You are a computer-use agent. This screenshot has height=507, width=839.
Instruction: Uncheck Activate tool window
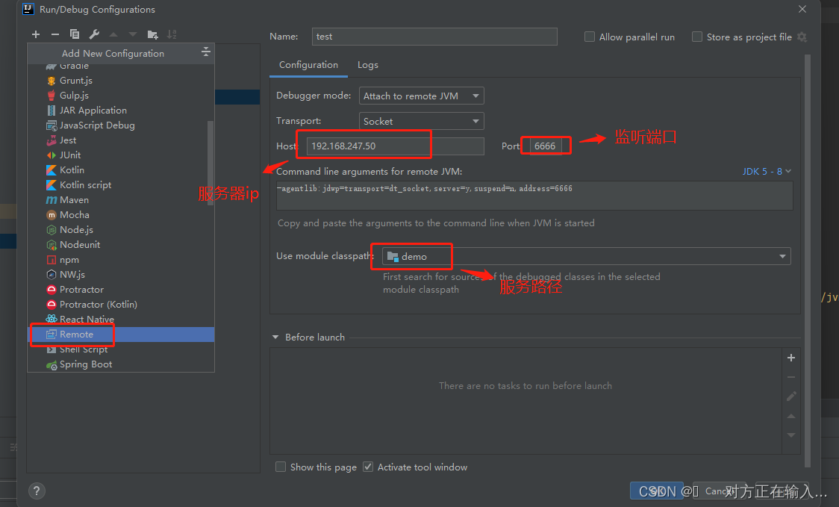368,467
